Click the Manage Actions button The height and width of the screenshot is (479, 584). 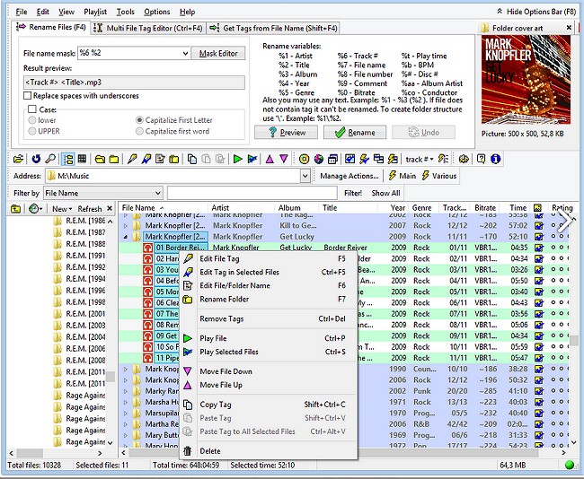[x=350, y=176]
